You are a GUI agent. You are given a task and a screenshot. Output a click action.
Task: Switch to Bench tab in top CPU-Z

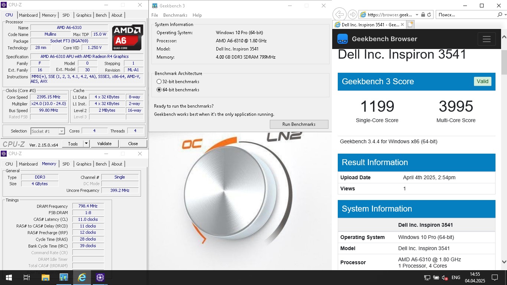101,15
